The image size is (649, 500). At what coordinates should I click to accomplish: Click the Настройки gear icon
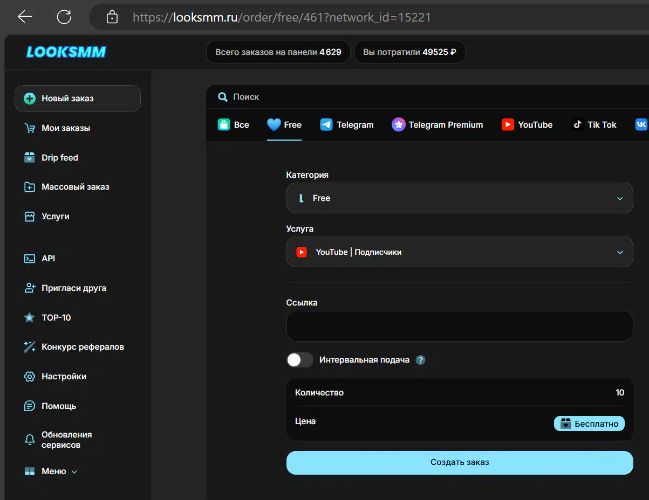coord(30,377)
